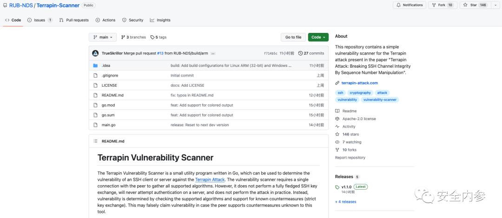Open commit 'release: Reset to next dev version'
The height and width of the screenshot is (218, 502).
[200, 125]
